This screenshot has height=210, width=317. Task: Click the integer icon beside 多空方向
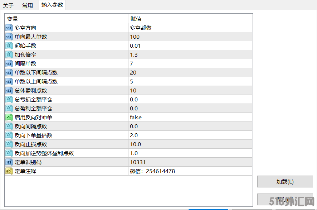tap(9, 28)
